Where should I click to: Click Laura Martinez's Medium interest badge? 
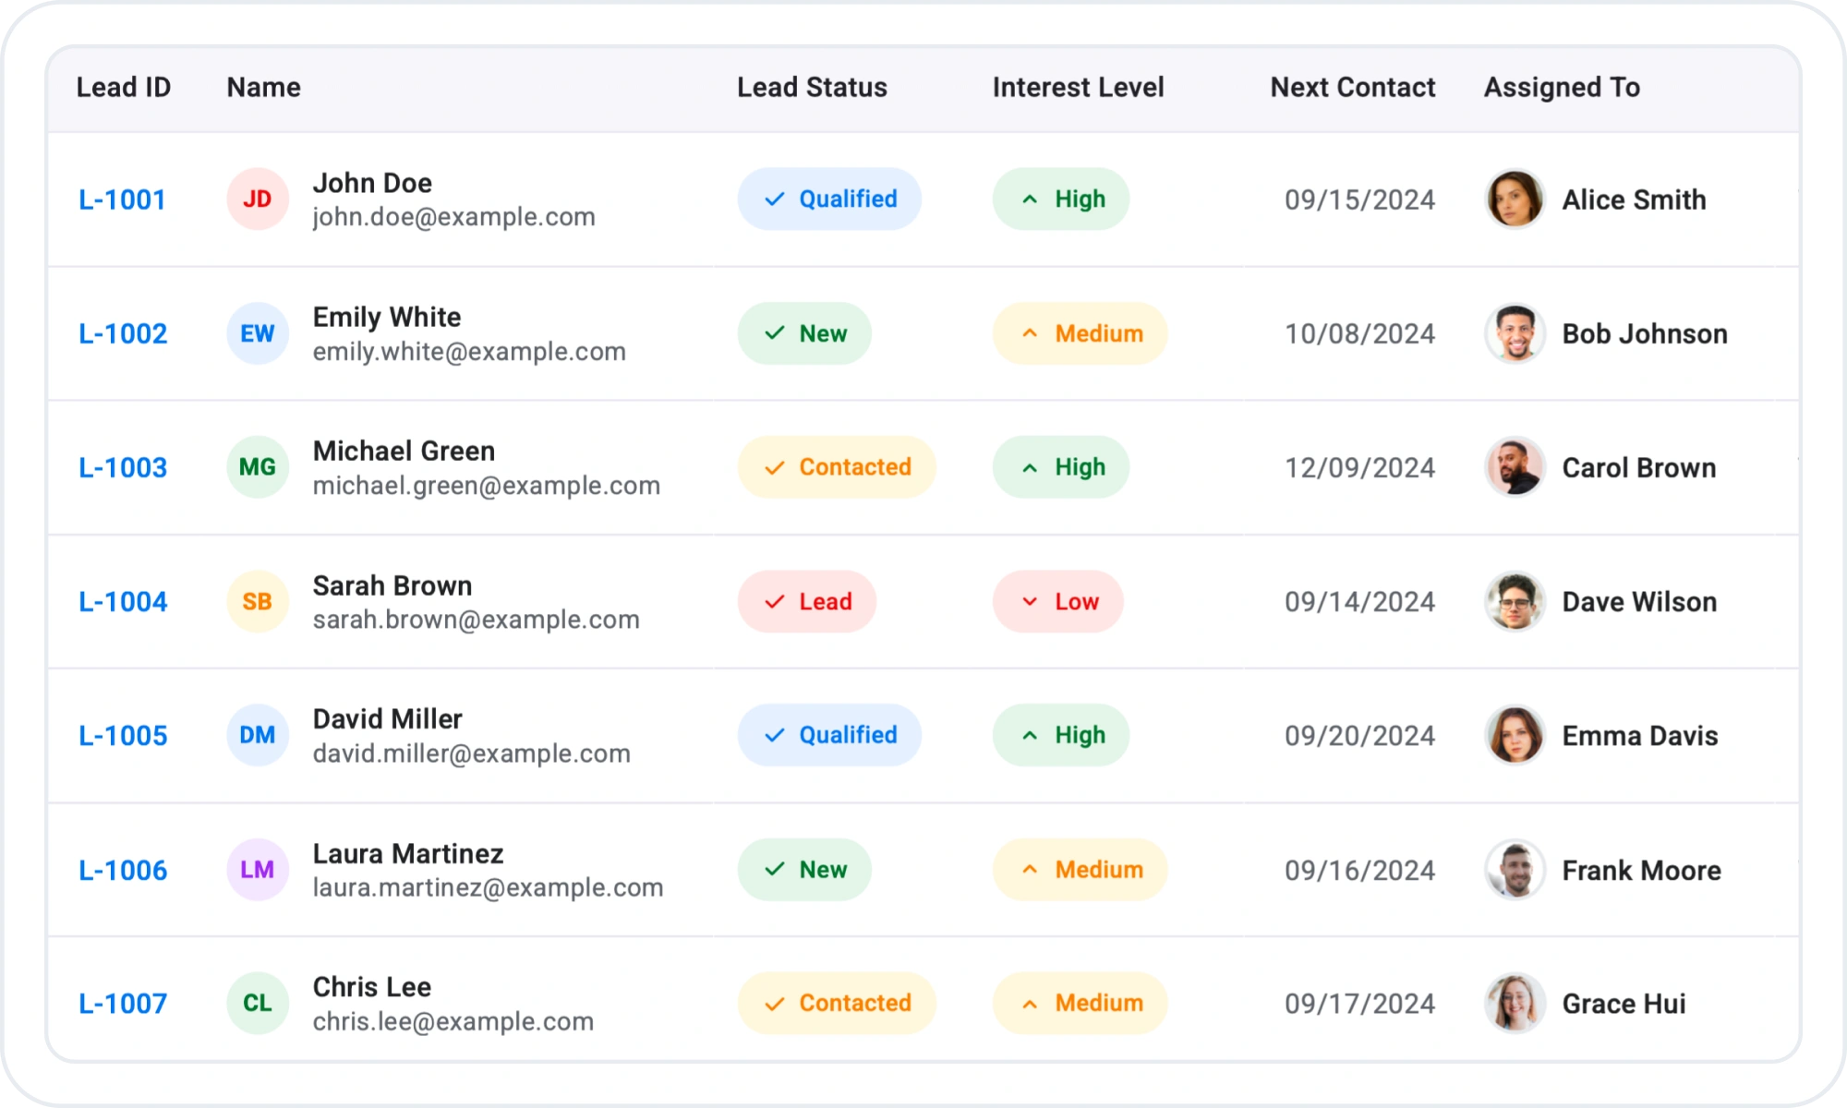pyautogui.click(x=1080, y=870)
